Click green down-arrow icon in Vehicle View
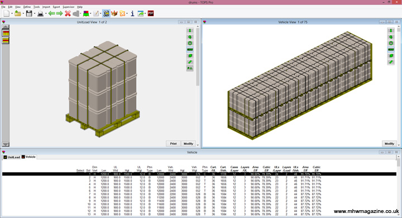This screenshot has height=218, width=402. [391, 31]
